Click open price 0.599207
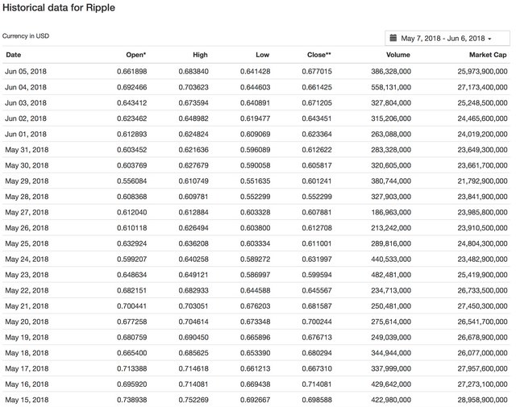Screen dimensions: 516x407 coord(132,259)
